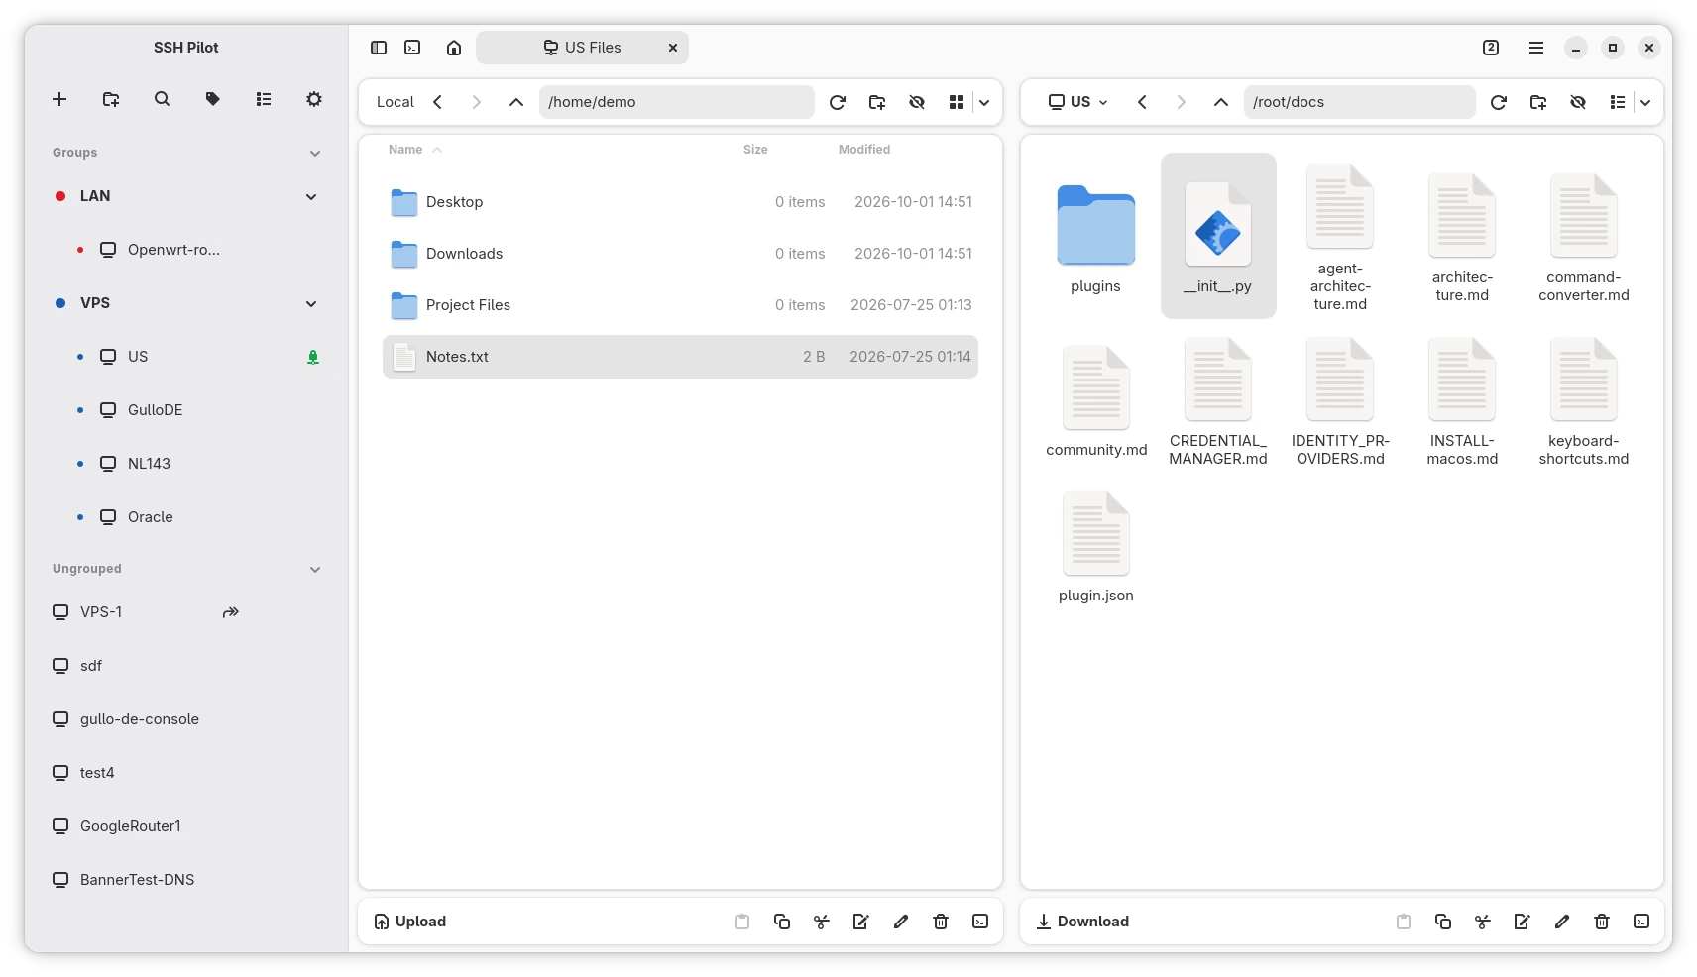The image size is (1697, 977).
Task: Select the Notes.txt file row
Action: pyautogui.click(x=680, y=357)
